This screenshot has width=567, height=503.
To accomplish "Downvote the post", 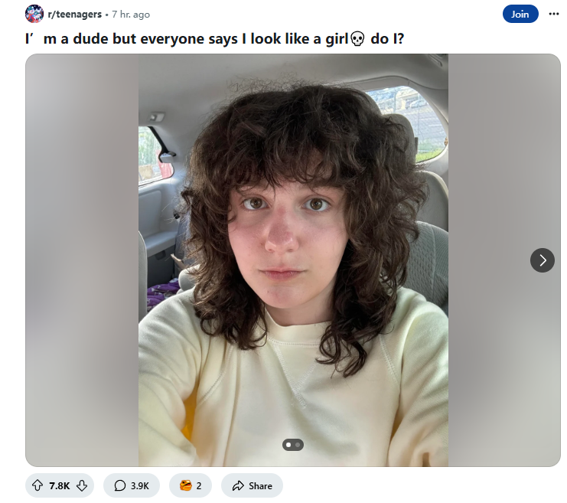I will [82, 485].
